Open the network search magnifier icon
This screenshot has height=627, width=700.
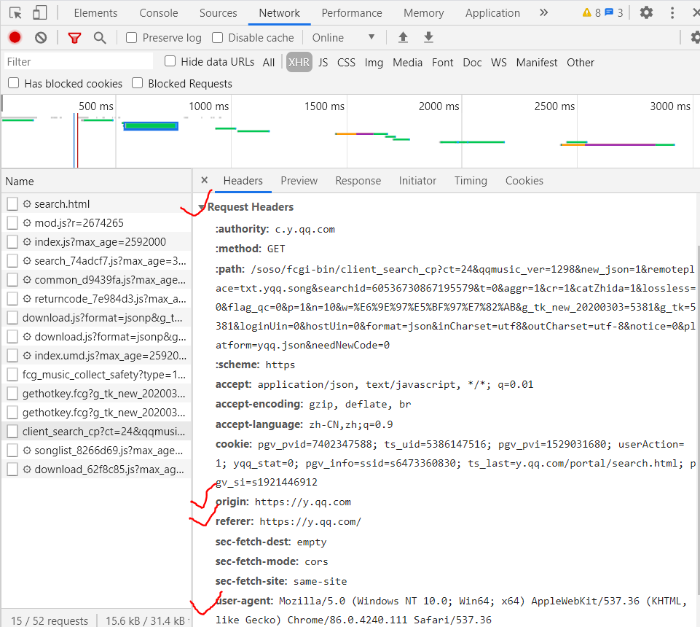click(100, 38)
